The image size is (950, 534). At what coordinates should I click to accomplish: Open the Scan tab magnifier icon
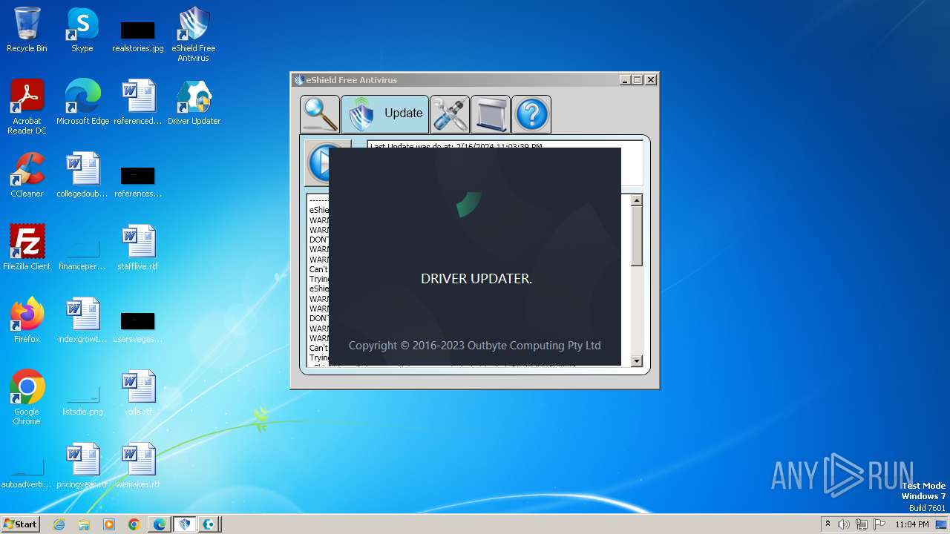320,114
